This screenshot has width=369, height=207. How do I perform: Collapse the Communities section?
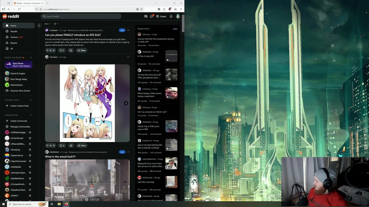pos(31,115)
